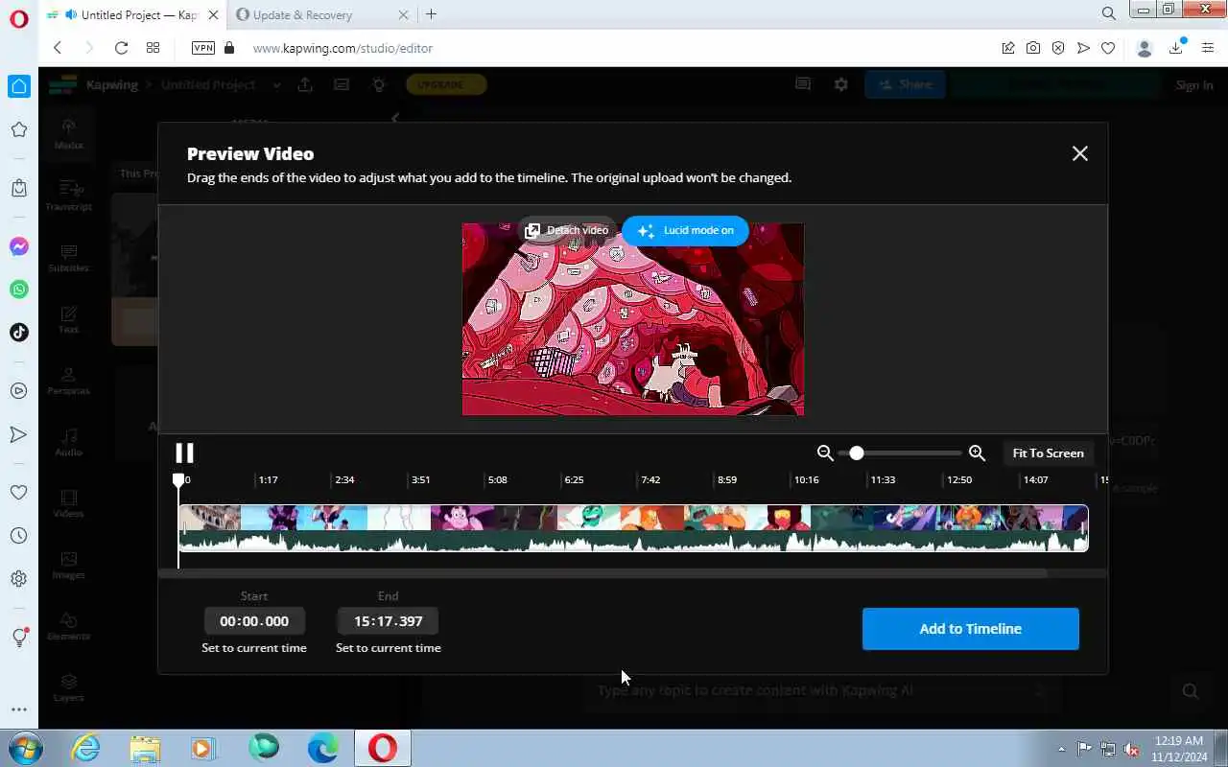The width and height of the screenshot is (1228, 767).
Task: Click the Detach video button
Action: [x=567, y=230]
